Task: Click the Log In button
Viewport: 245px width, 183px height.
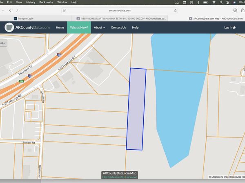Action: (230, 28)
